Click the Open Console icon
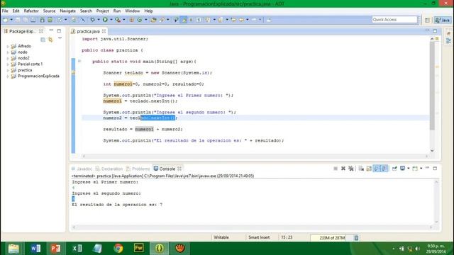454x255 pixels. coord(415,169)
